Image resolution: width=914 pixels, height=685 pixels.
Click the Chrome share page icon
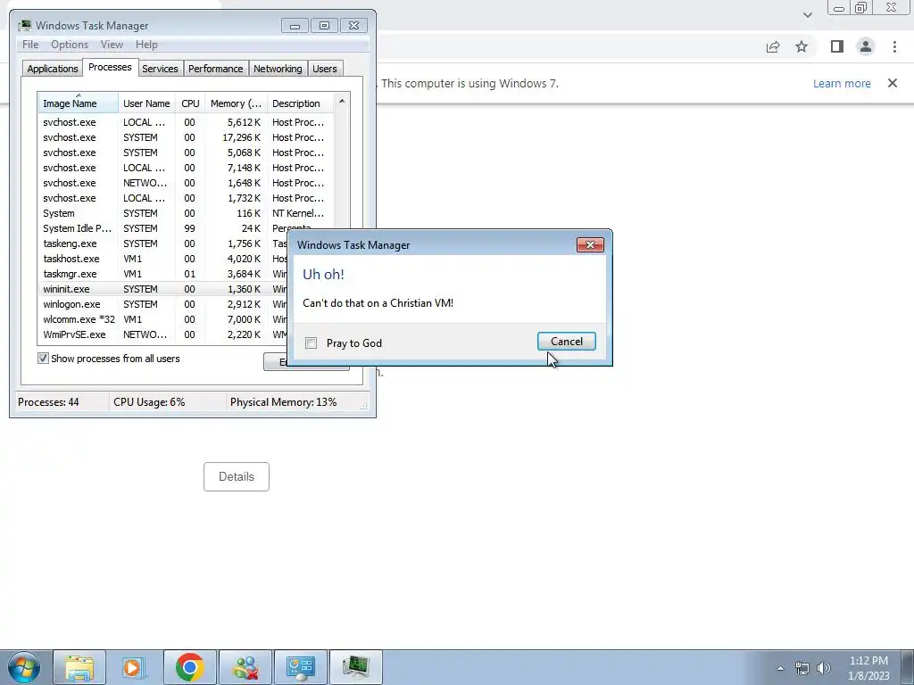coord(773,46)
